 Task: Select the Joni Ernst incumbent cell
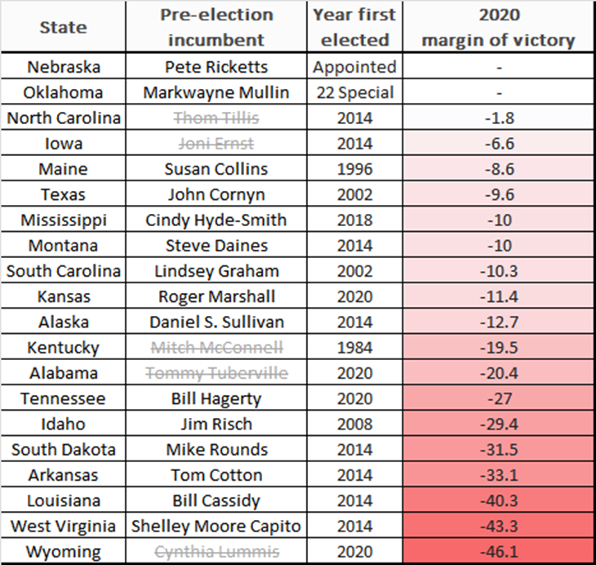coord(216,144)
